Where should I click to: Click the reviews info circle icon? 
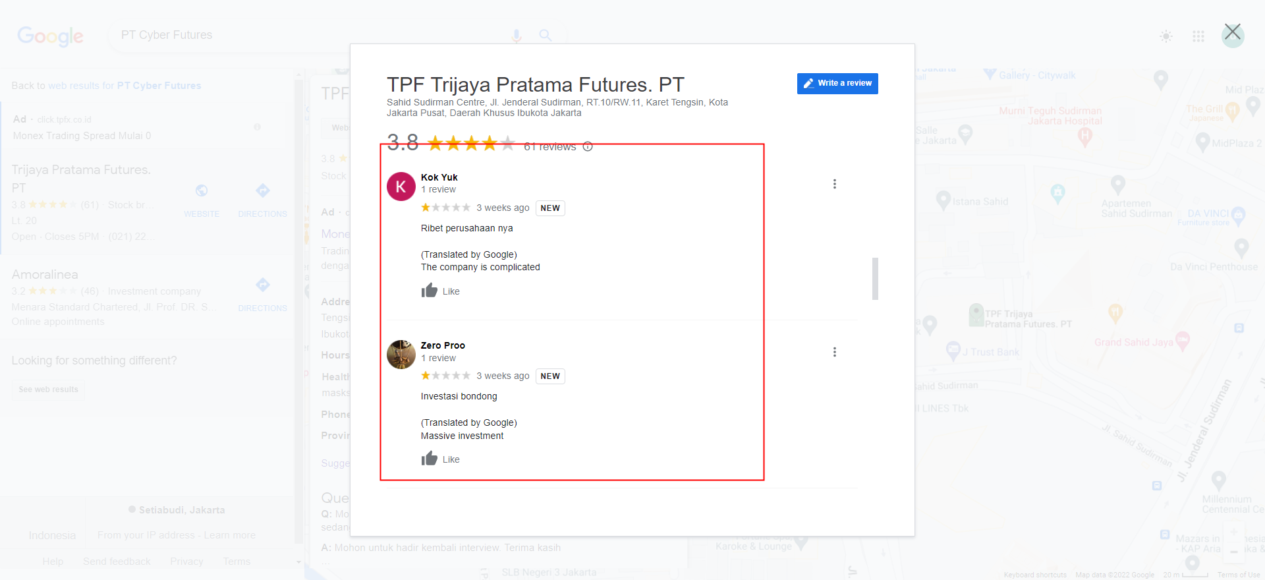click(588, 146)
